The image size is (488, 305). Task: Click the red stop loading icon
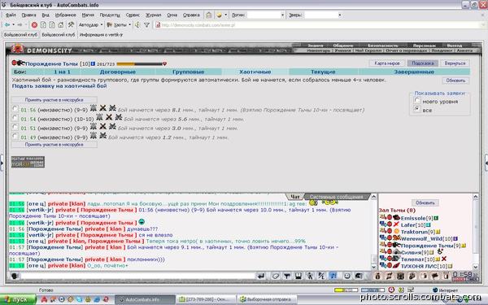coord(34,25)
